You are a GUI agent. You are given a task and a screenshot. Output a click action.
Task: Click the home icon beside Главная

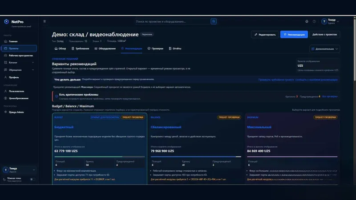[6, 41]
